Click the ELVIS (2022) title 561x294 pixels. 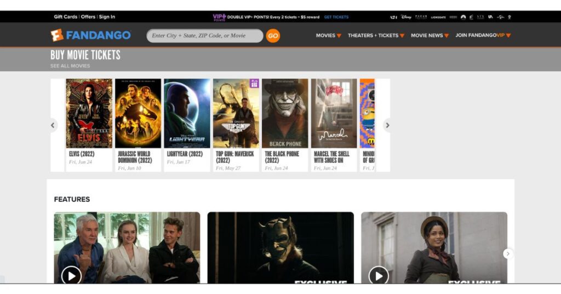pyautogui.click(x=82, y=154)
